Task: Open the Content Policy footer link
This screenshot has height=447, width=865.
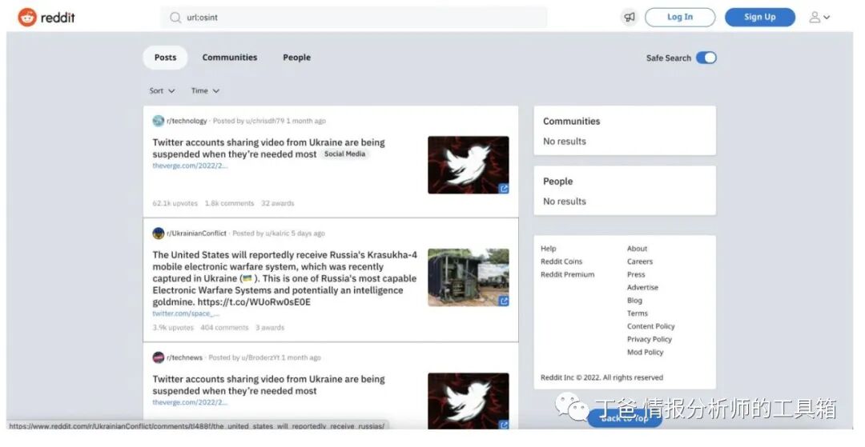Action: (651, 326)
